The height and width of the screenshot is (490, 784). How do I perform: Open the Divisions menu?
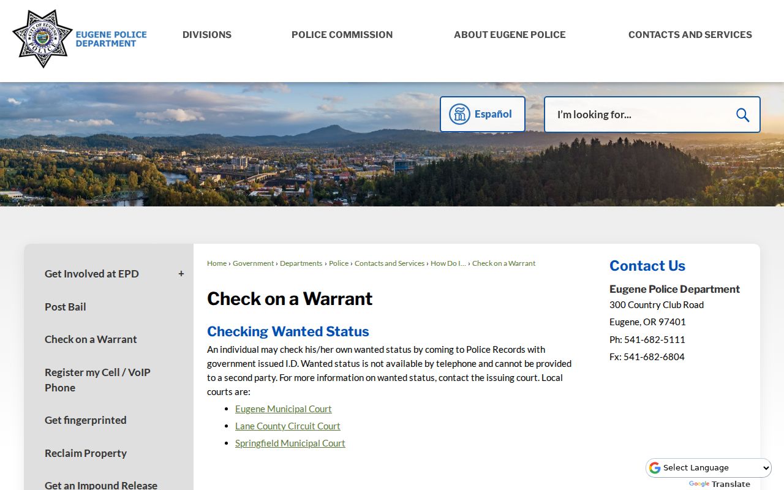pos(207,35)
